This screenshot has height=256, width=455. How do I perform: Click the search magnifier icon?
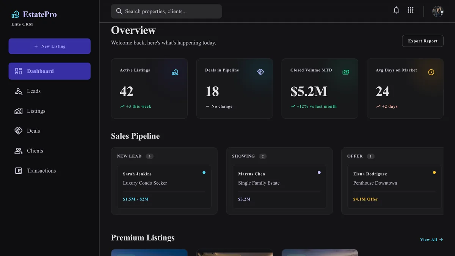coord(119,11)
